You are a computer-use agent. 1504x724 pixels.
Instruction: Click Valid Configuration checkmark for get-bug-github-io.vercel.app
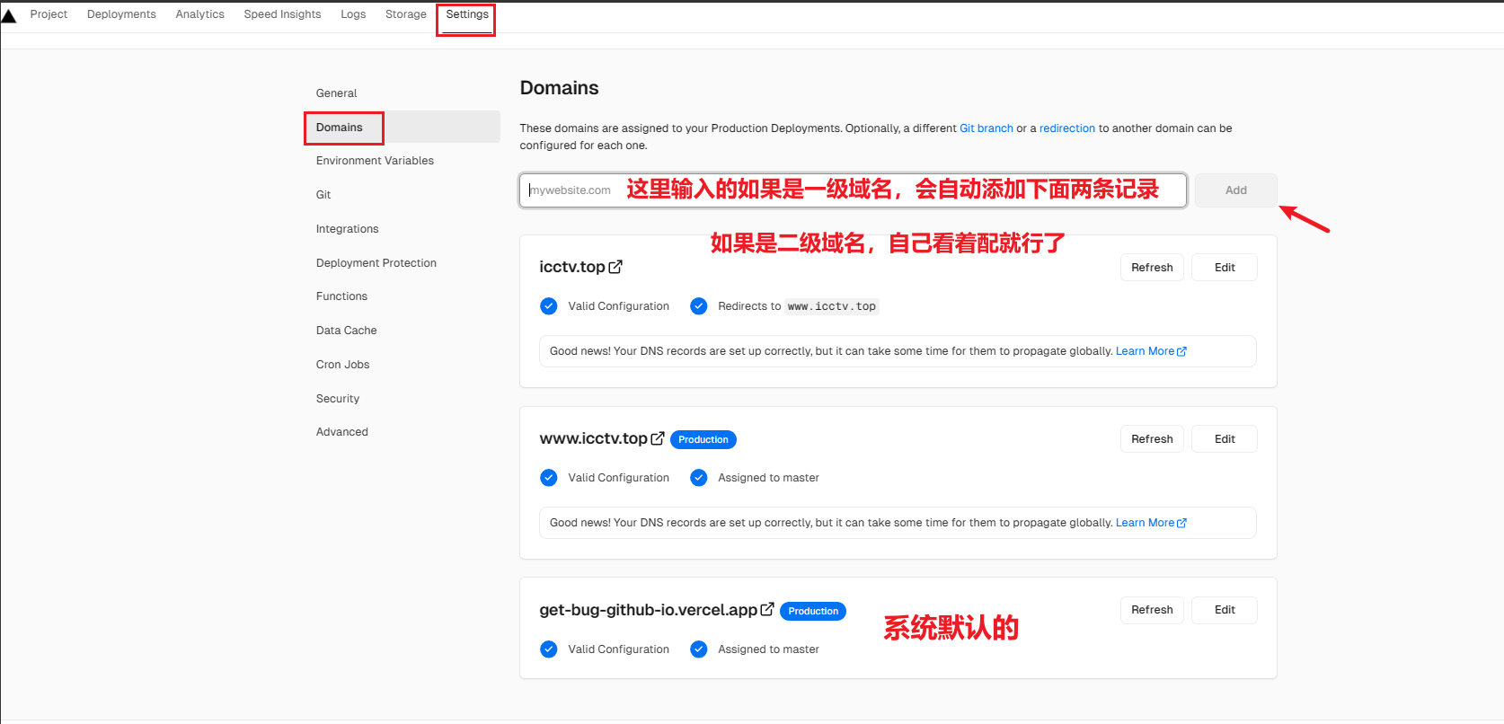tap(549, 649)
